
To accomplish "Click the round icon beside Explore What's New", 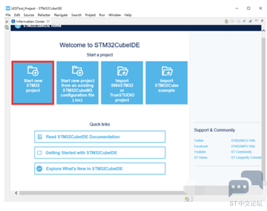I will pyautogui.click(x=39, y=169).
